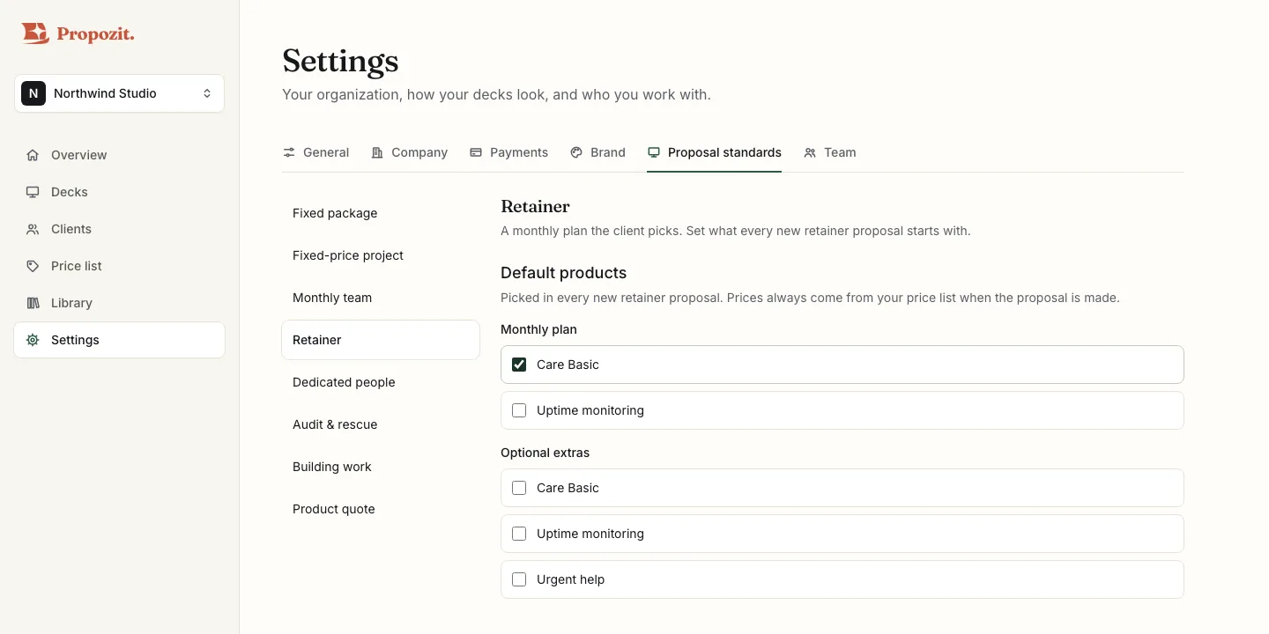Check Uptime monitoring under Monthly plan
Screen dimensions: 1269x634
519,410
